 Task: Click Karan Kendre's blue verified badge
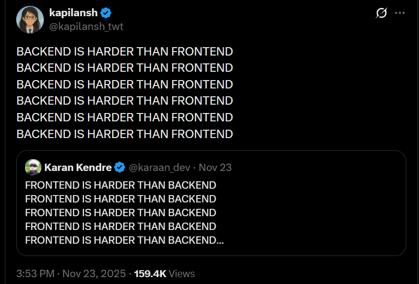(120, 168)
